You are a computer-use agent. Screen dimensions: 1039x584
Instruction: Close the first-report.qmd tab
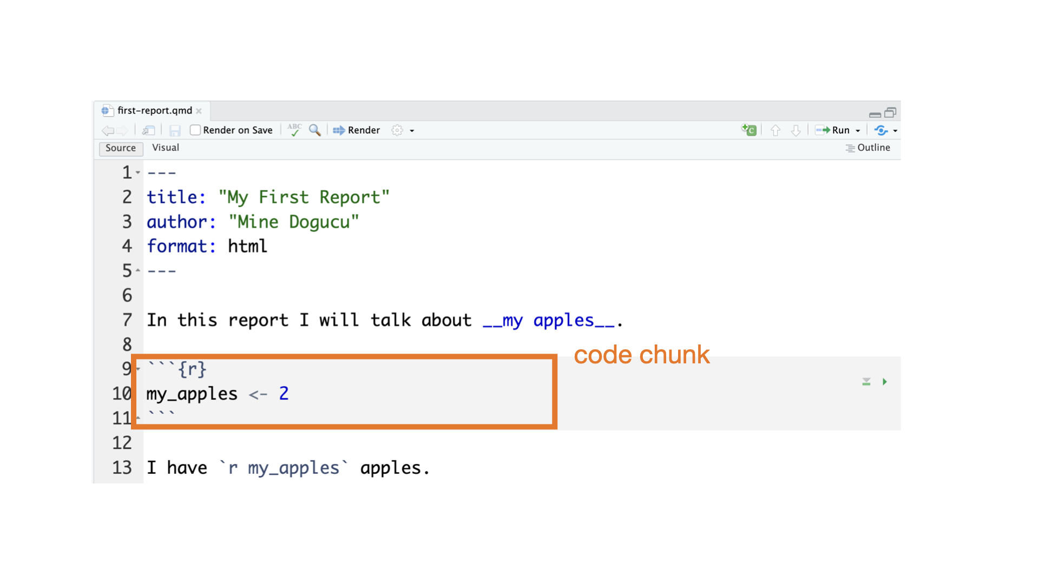coord(199,111)
